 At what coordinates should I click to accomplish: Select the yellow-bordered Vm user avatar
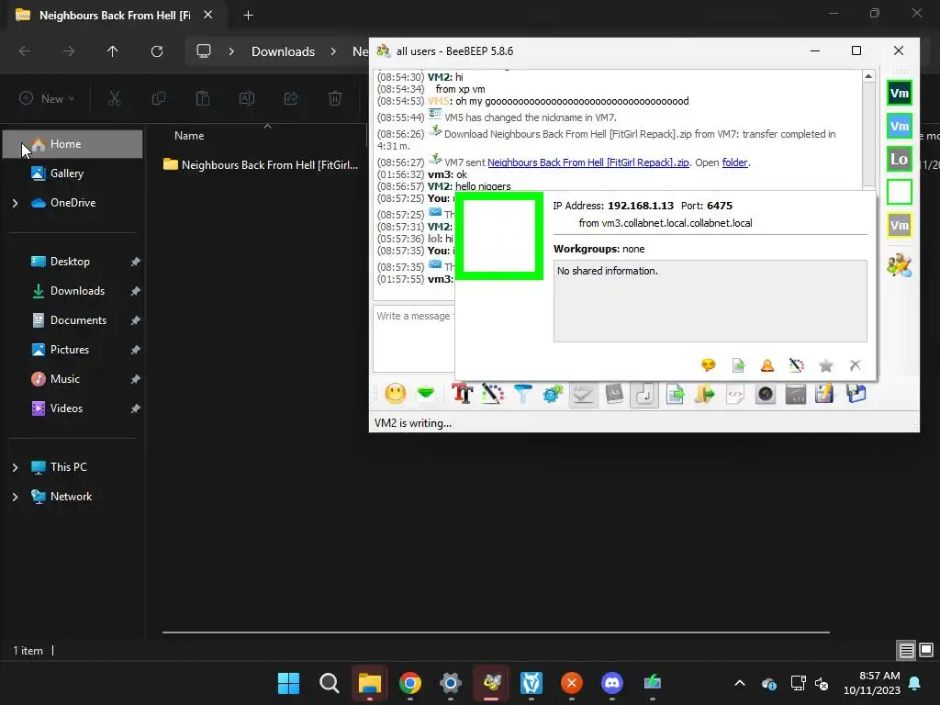[x=900, y=226]
